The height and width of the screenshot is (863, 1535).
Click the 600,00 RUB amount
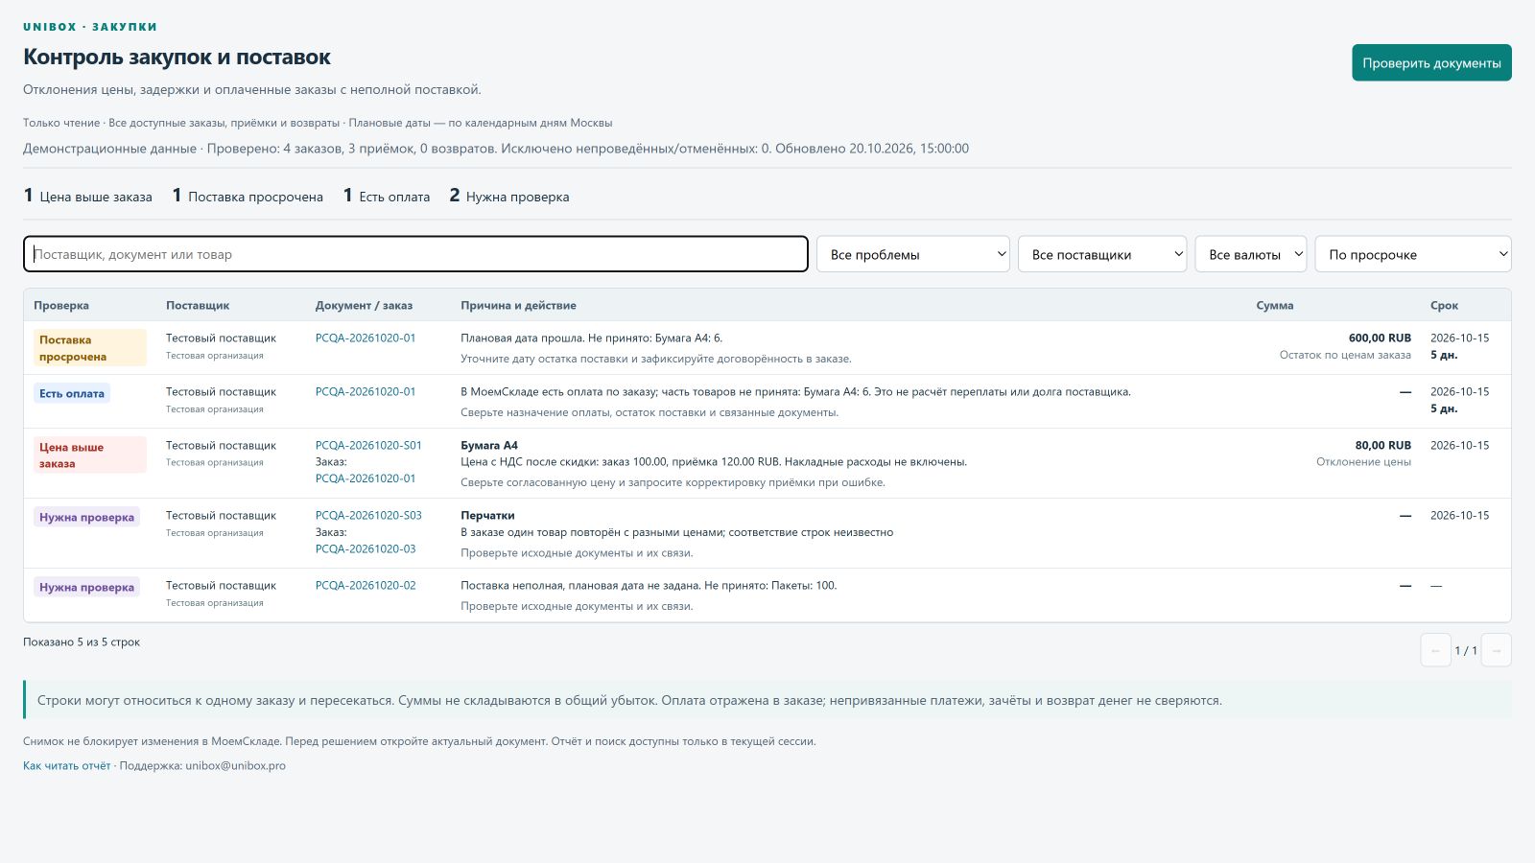click(1380, 338)
